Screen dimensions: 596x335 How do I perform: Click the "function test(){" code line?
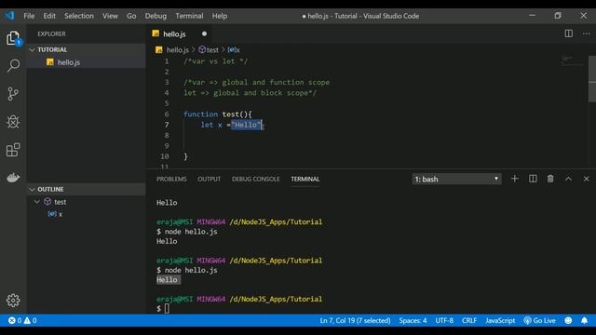pyautogui.click(x=217, y=114)
